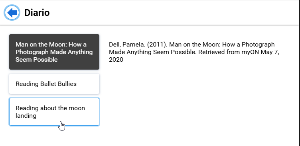Choose the dark highlighted Man on the Moon card
300x146 pixels.
point(54,52)
